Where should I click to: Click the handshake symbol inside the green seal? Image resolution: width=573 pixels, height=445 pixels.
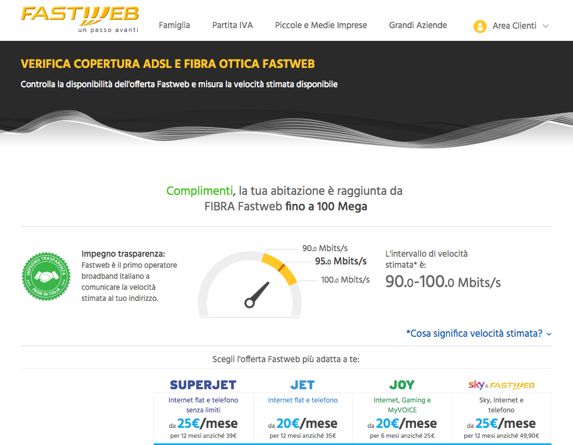tap(46, 276)
